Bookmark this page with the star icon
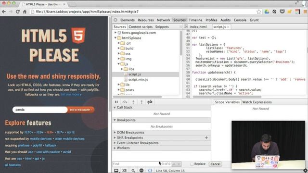The width and height of the screenshot is (308, 173). [259, 12]
